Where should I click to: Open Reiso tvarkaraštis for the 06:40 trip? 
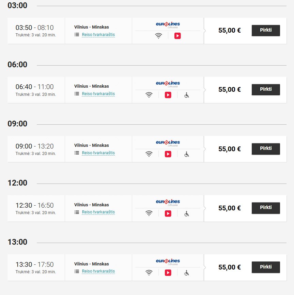pyautogui.click(x=98, y=94)
